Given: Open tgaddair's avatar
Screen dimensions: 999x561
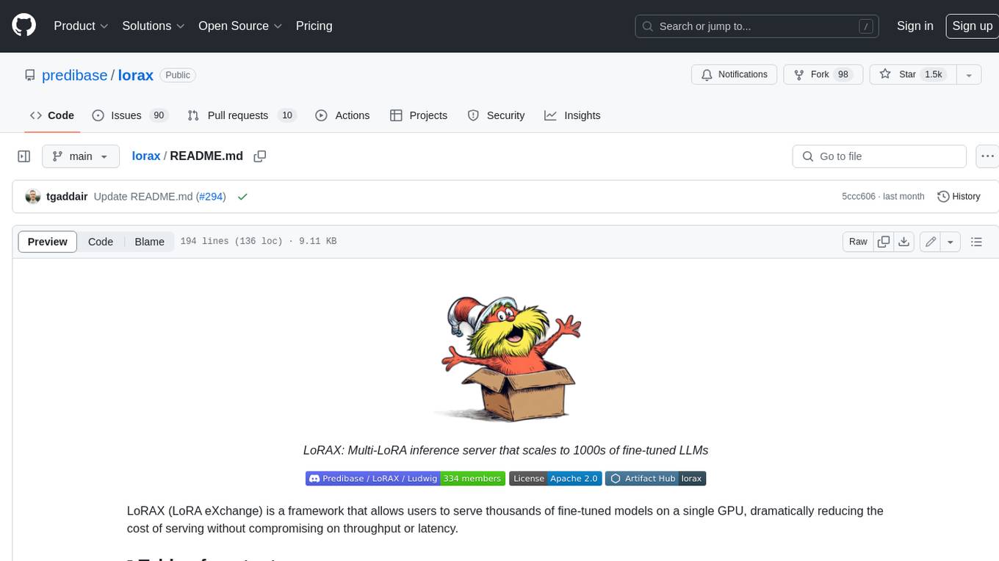Looking at the screenshot, I should [x=32, y=197].
